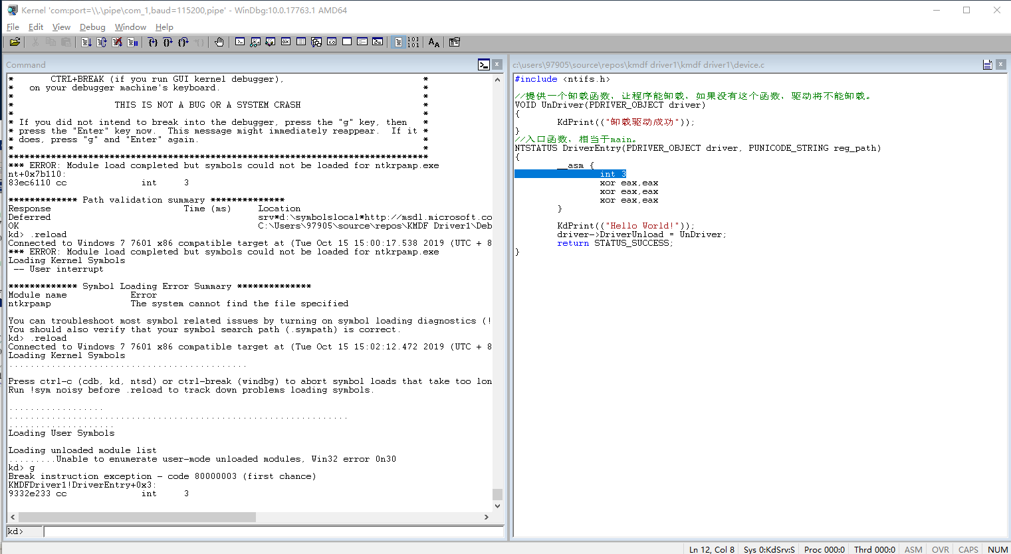Click the Command panel scroll-left arrow
1011x554 pixels.
(x=12, y=517)
